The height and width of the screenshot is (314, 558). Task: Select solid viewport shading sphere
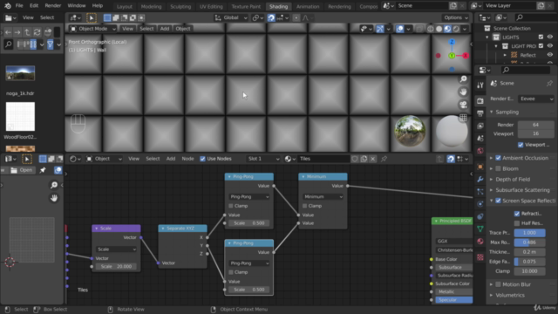coord(439,29)
